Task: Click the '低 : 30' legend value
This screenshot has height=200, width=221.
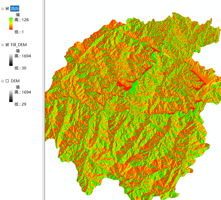Action: coord(20,68)
